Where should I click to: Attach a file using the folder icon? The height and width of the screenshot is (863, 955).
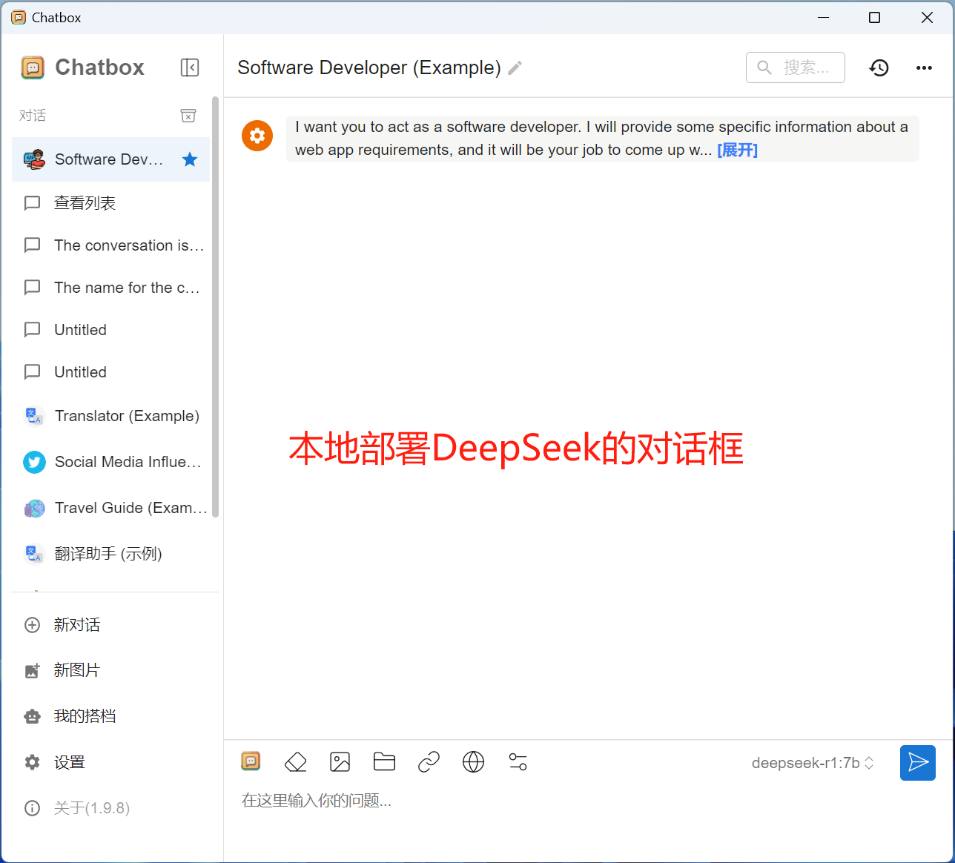tap(384, 762)
